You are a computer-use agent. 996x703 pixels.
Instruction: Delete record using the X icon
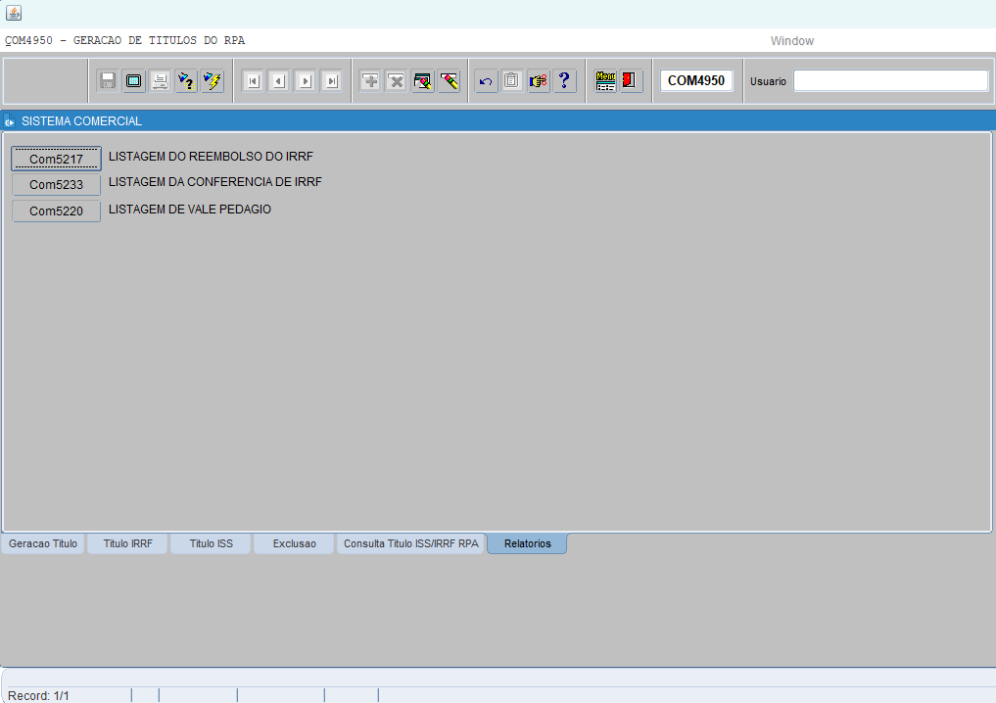[396, 81]
